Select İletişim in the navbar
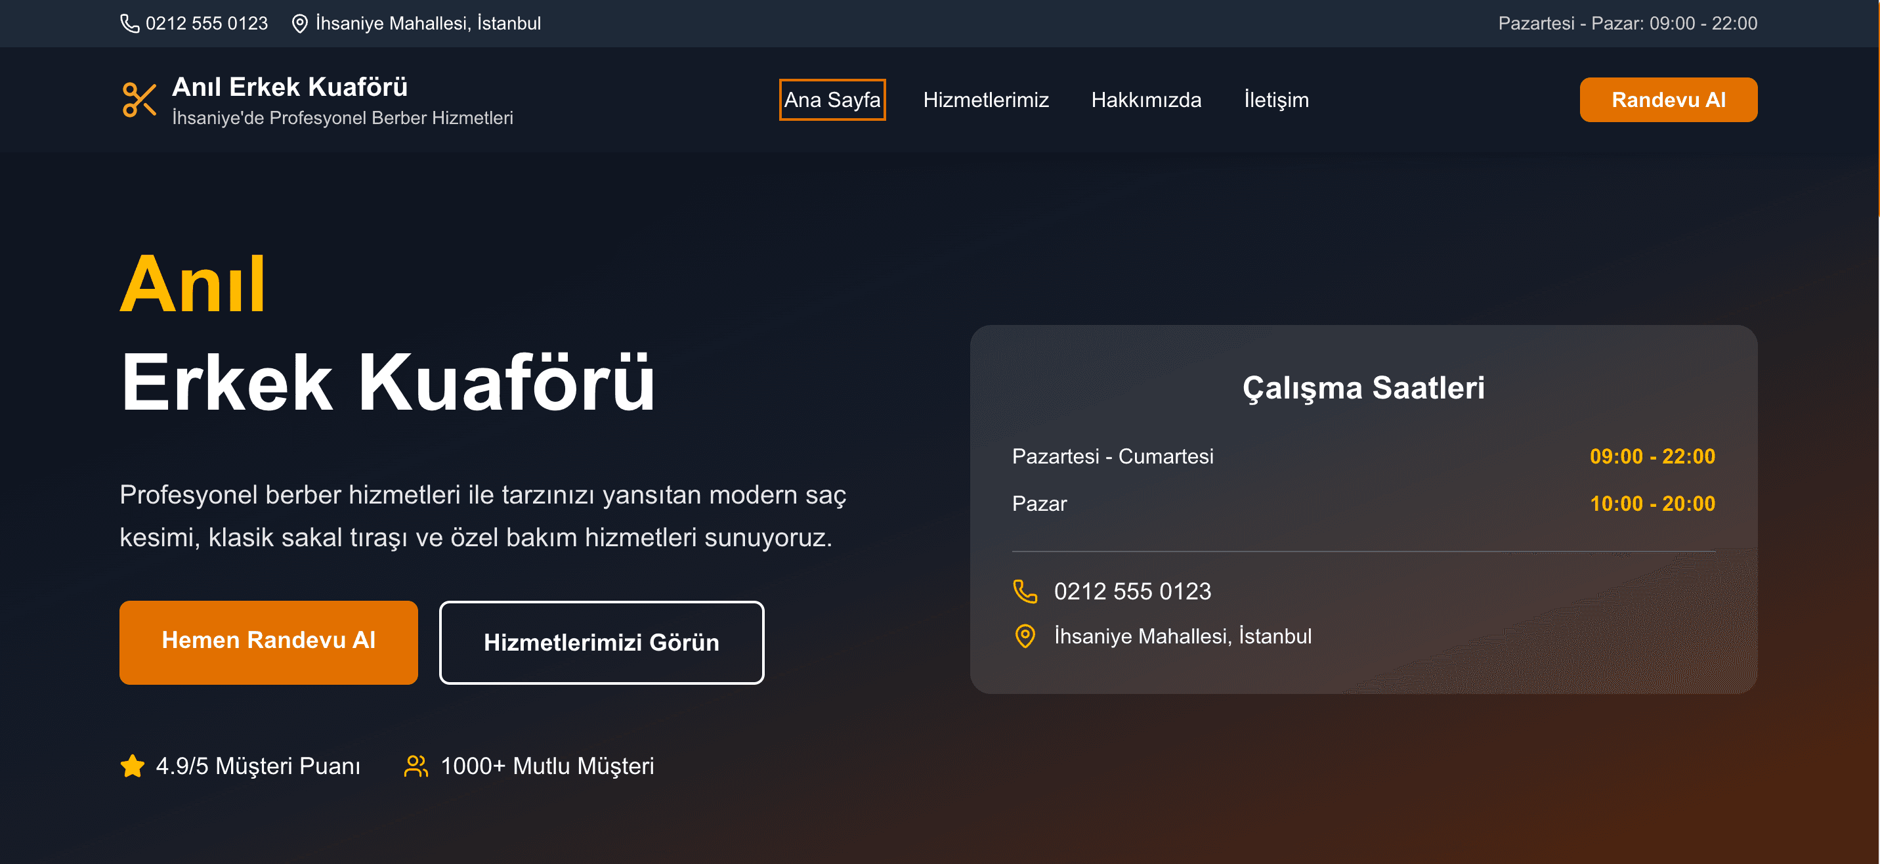Screen dimensions: 1880x864 (x=1275, y=100)
